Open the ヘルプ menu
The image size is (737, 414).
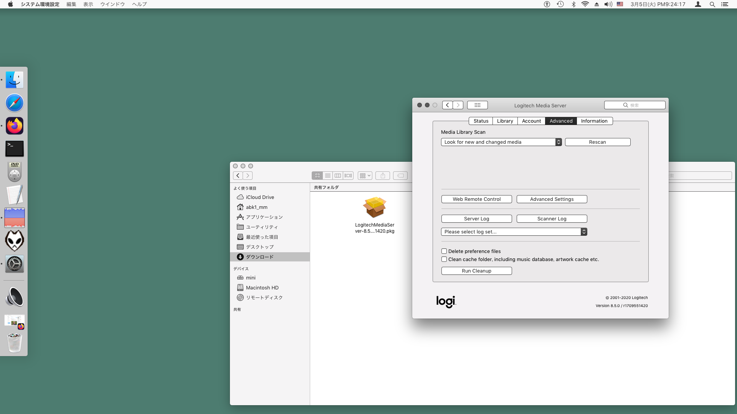point(139,4)
